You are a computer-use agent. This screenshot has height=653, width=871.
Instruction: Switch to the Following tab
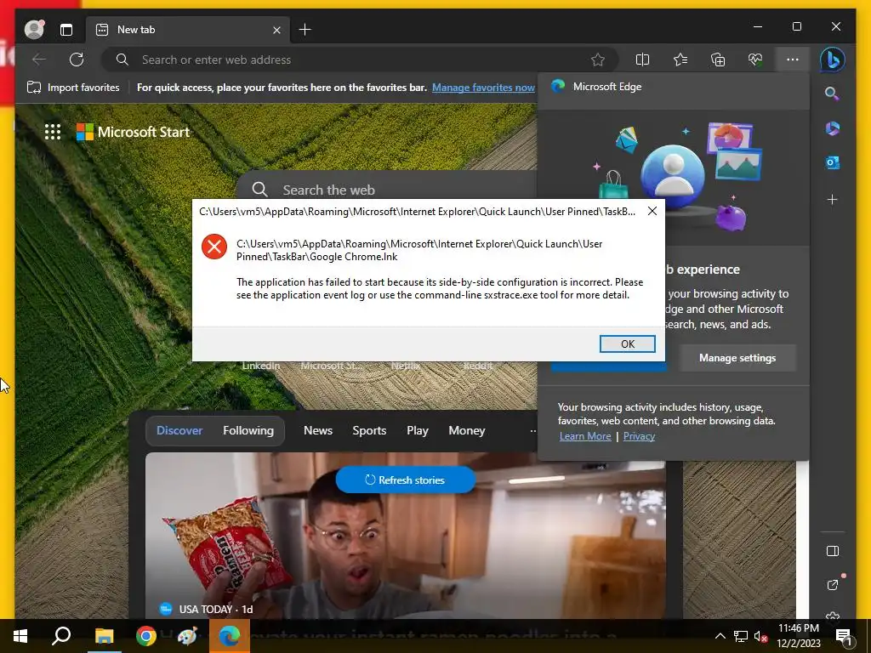tap(248, 430)
